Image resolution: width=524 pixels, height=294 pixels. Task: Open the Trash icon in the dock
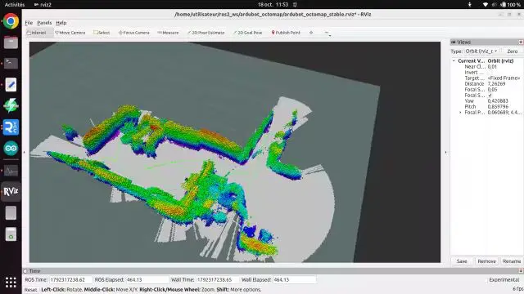click(x=11, y=234)
